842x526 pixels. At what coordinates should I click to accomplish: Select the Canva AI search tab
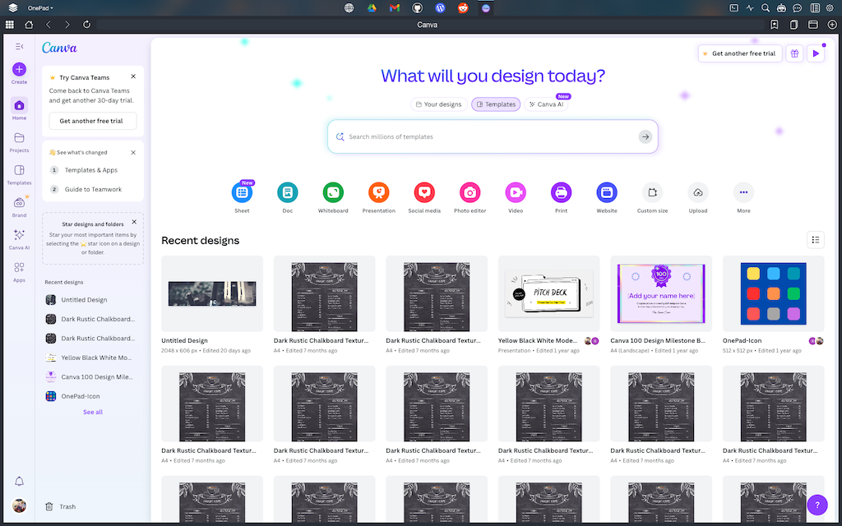click(546, 104)
